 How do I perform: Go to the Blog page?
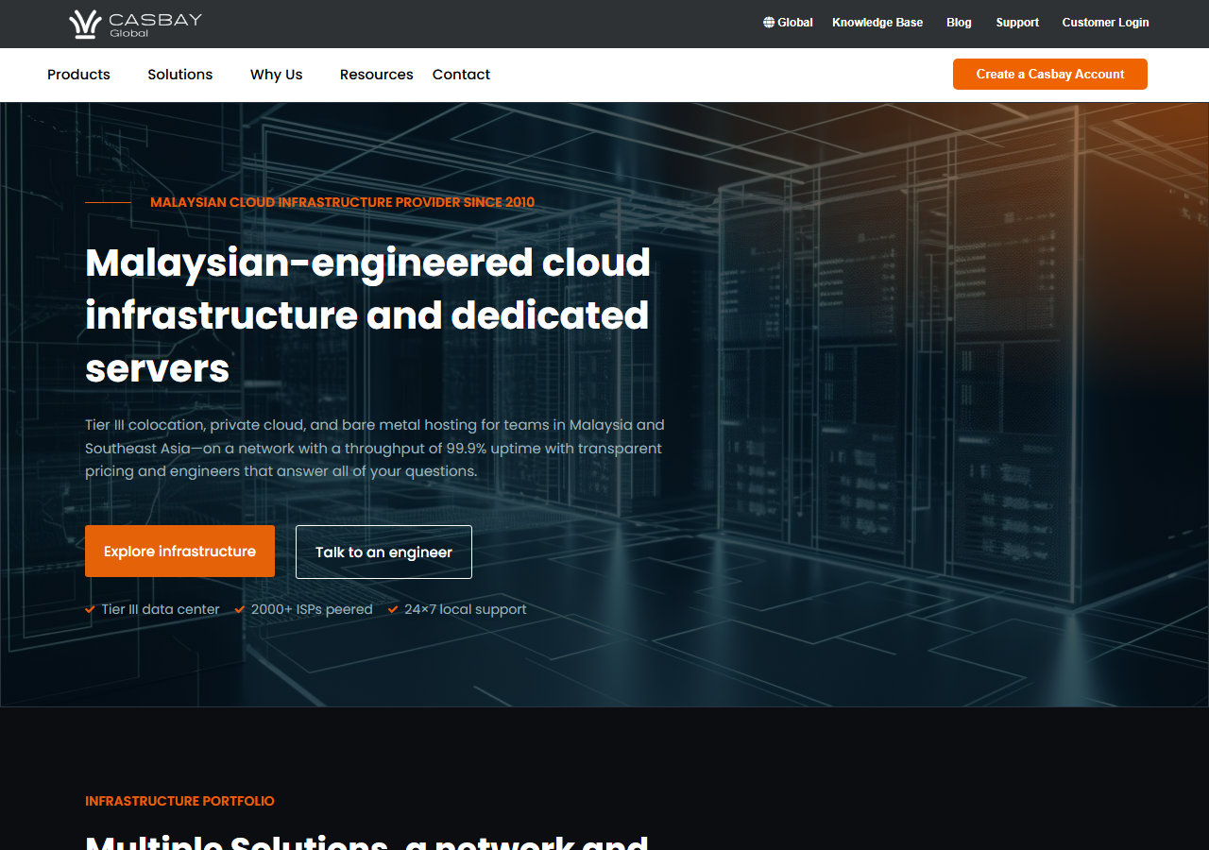[x=959, y=23]
